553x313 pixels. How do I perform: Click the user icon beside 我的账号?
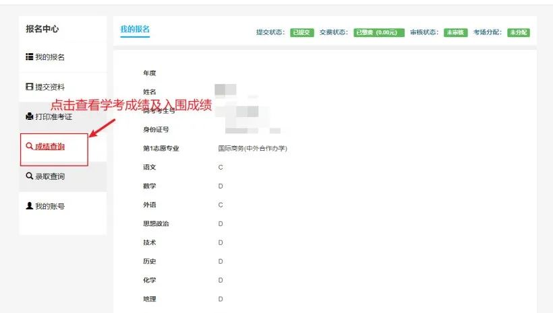pos(30,207)
